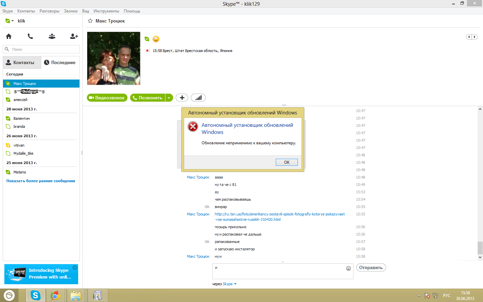Viewport: 483px width, 302px height.
Task: Click the Позвонить call button
Action: pyautogui.click(x=148, y=98)
